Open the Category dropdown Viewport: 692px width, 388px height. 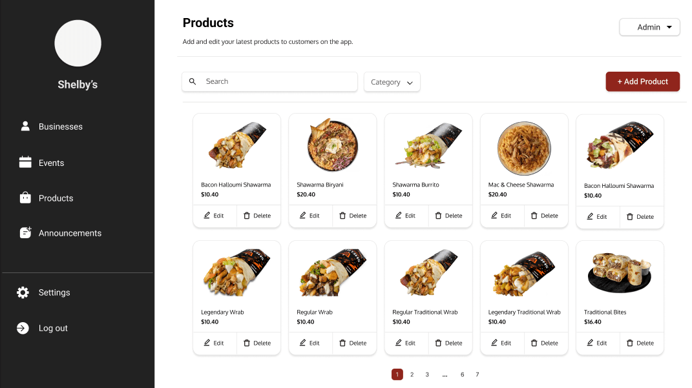[392, 82]
